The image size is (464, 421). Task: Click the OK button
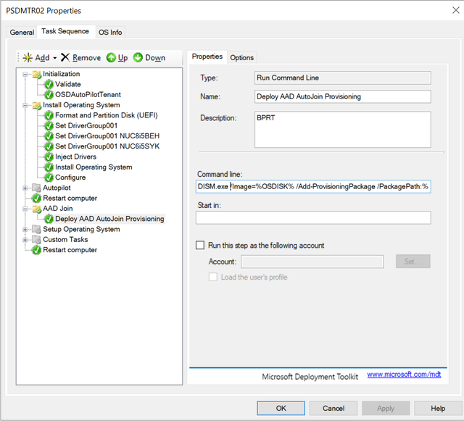(281, 408)
